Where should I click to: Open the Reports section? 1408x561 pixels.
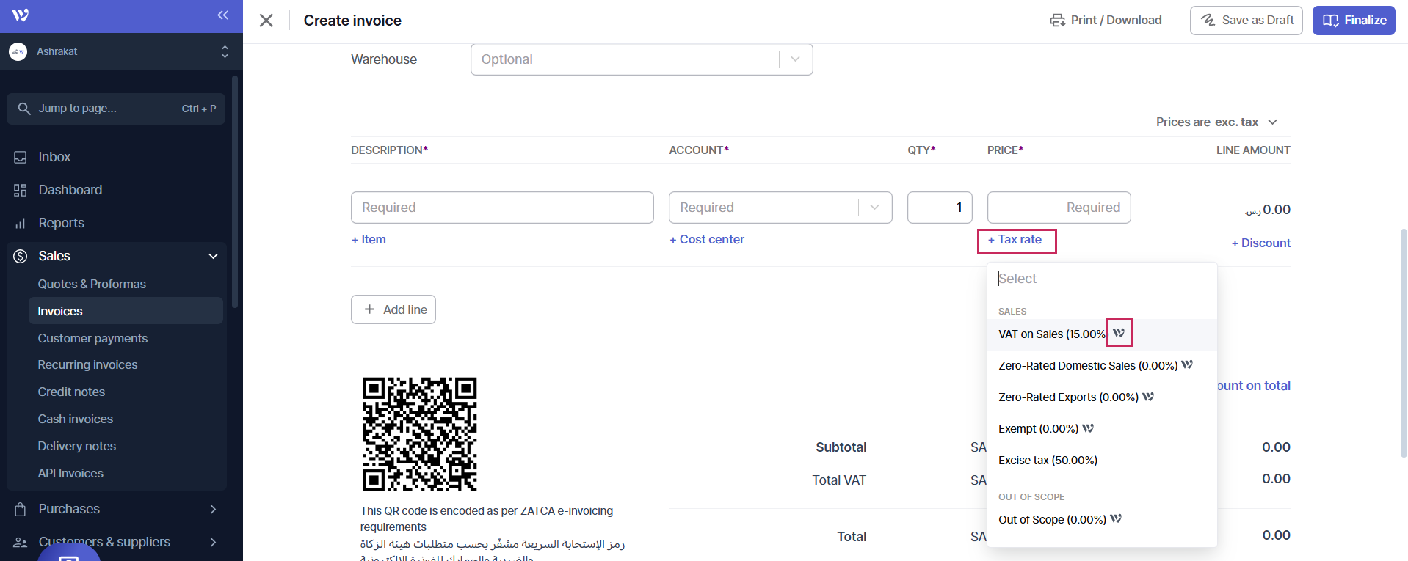click(61, 223)
